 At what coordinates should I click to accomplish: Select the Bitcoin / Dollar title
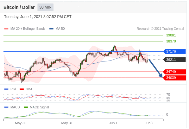(x=19, y=7)
